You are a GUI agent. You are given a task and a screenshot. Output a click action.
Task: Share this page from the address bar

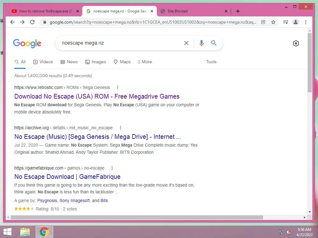(x=263, y=22)
